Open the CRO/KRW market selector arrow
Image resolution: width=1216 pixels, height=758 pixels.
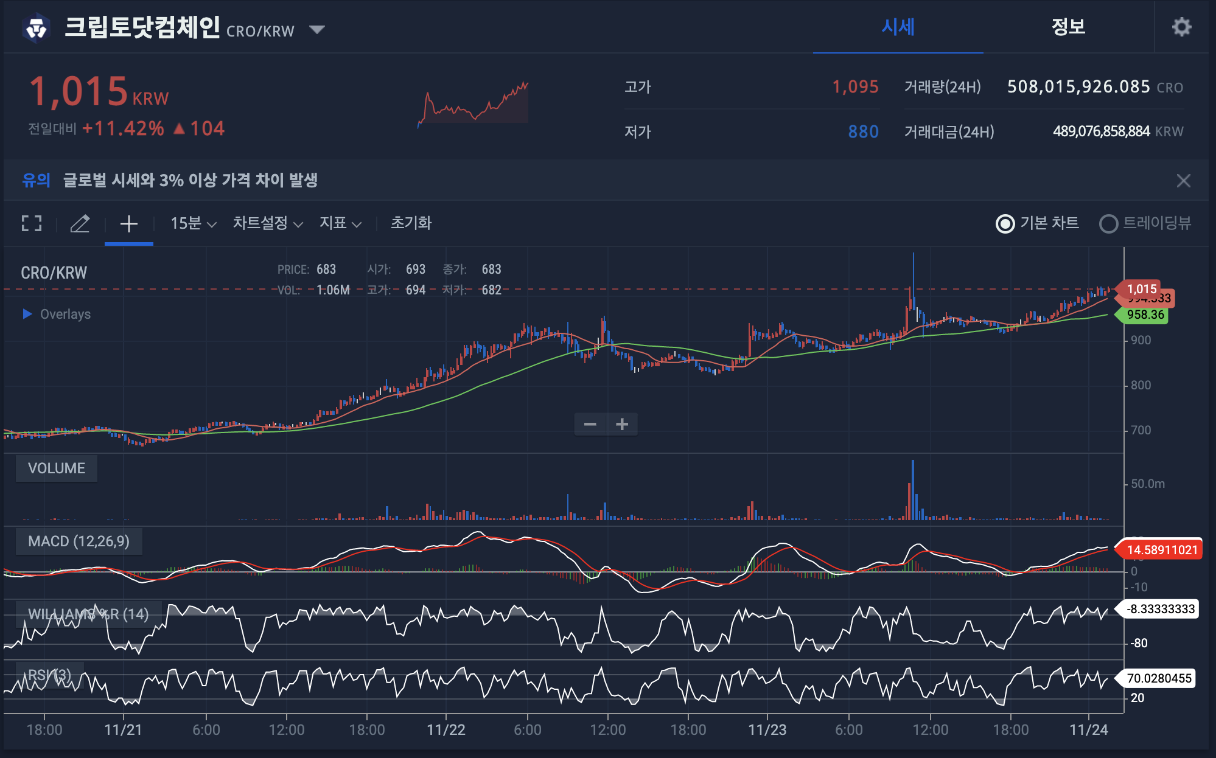point(316,29)
